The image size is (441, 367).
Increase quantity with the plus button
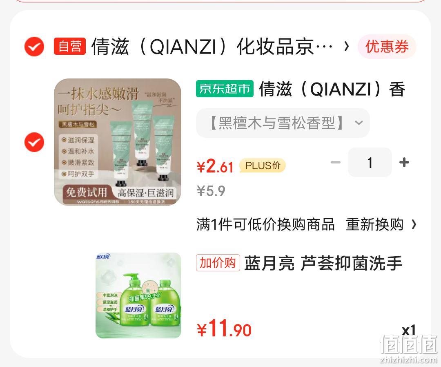404,162
